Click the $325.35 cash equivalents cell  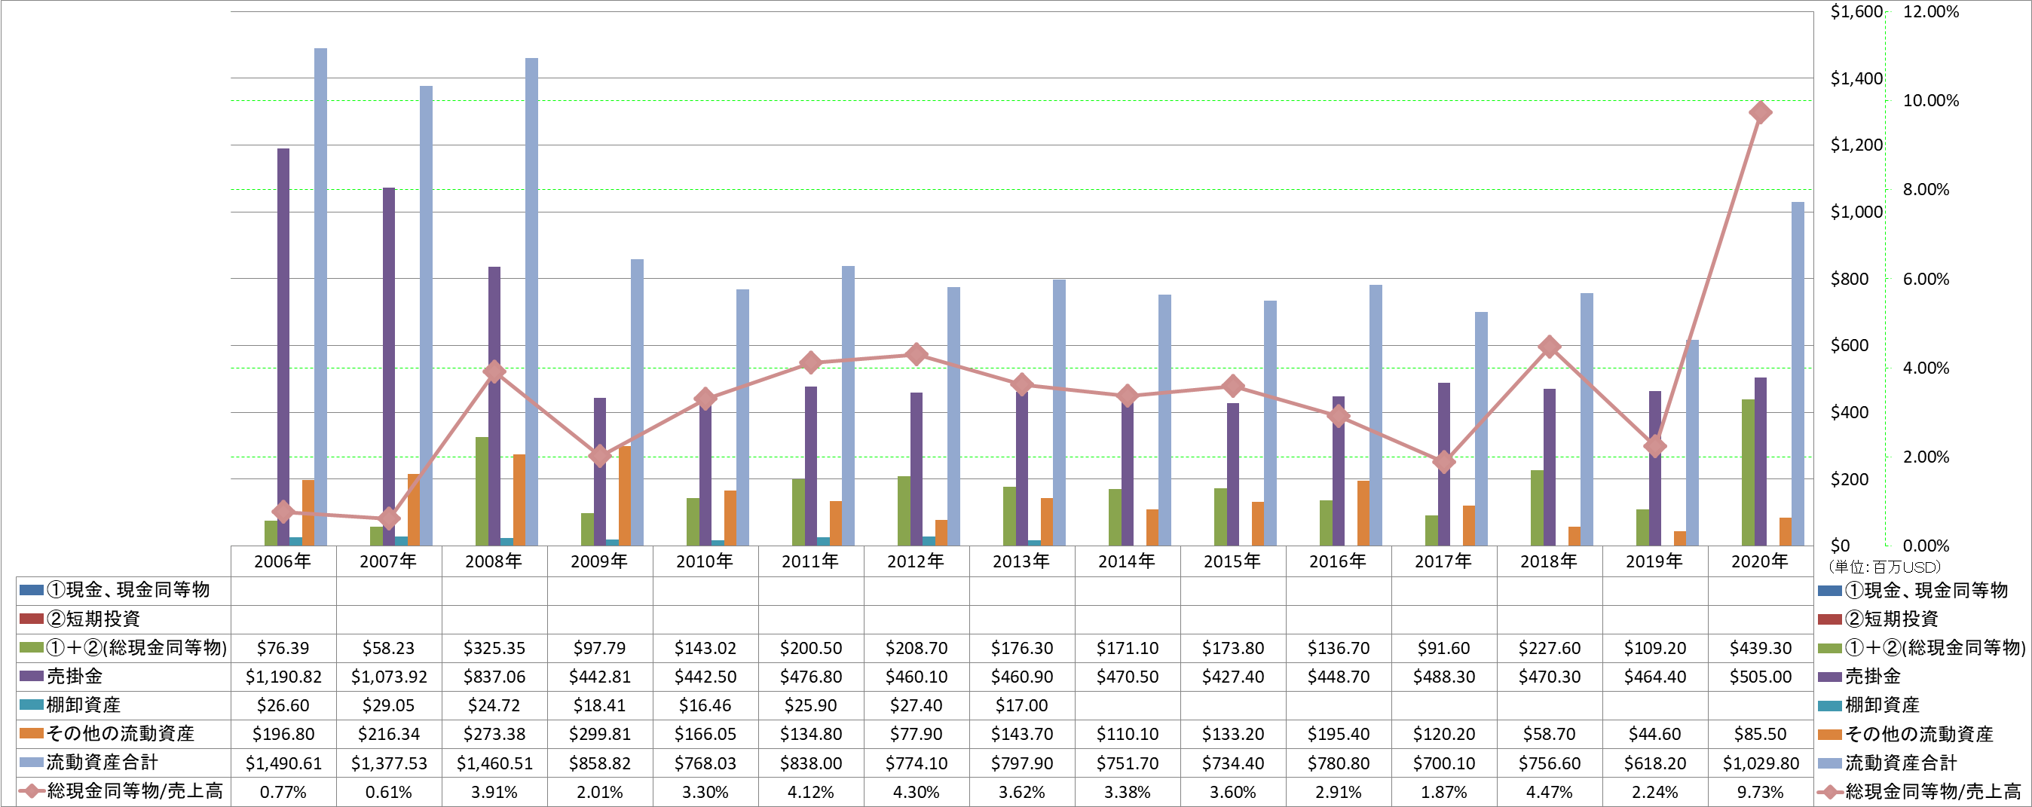coord(494,648)
